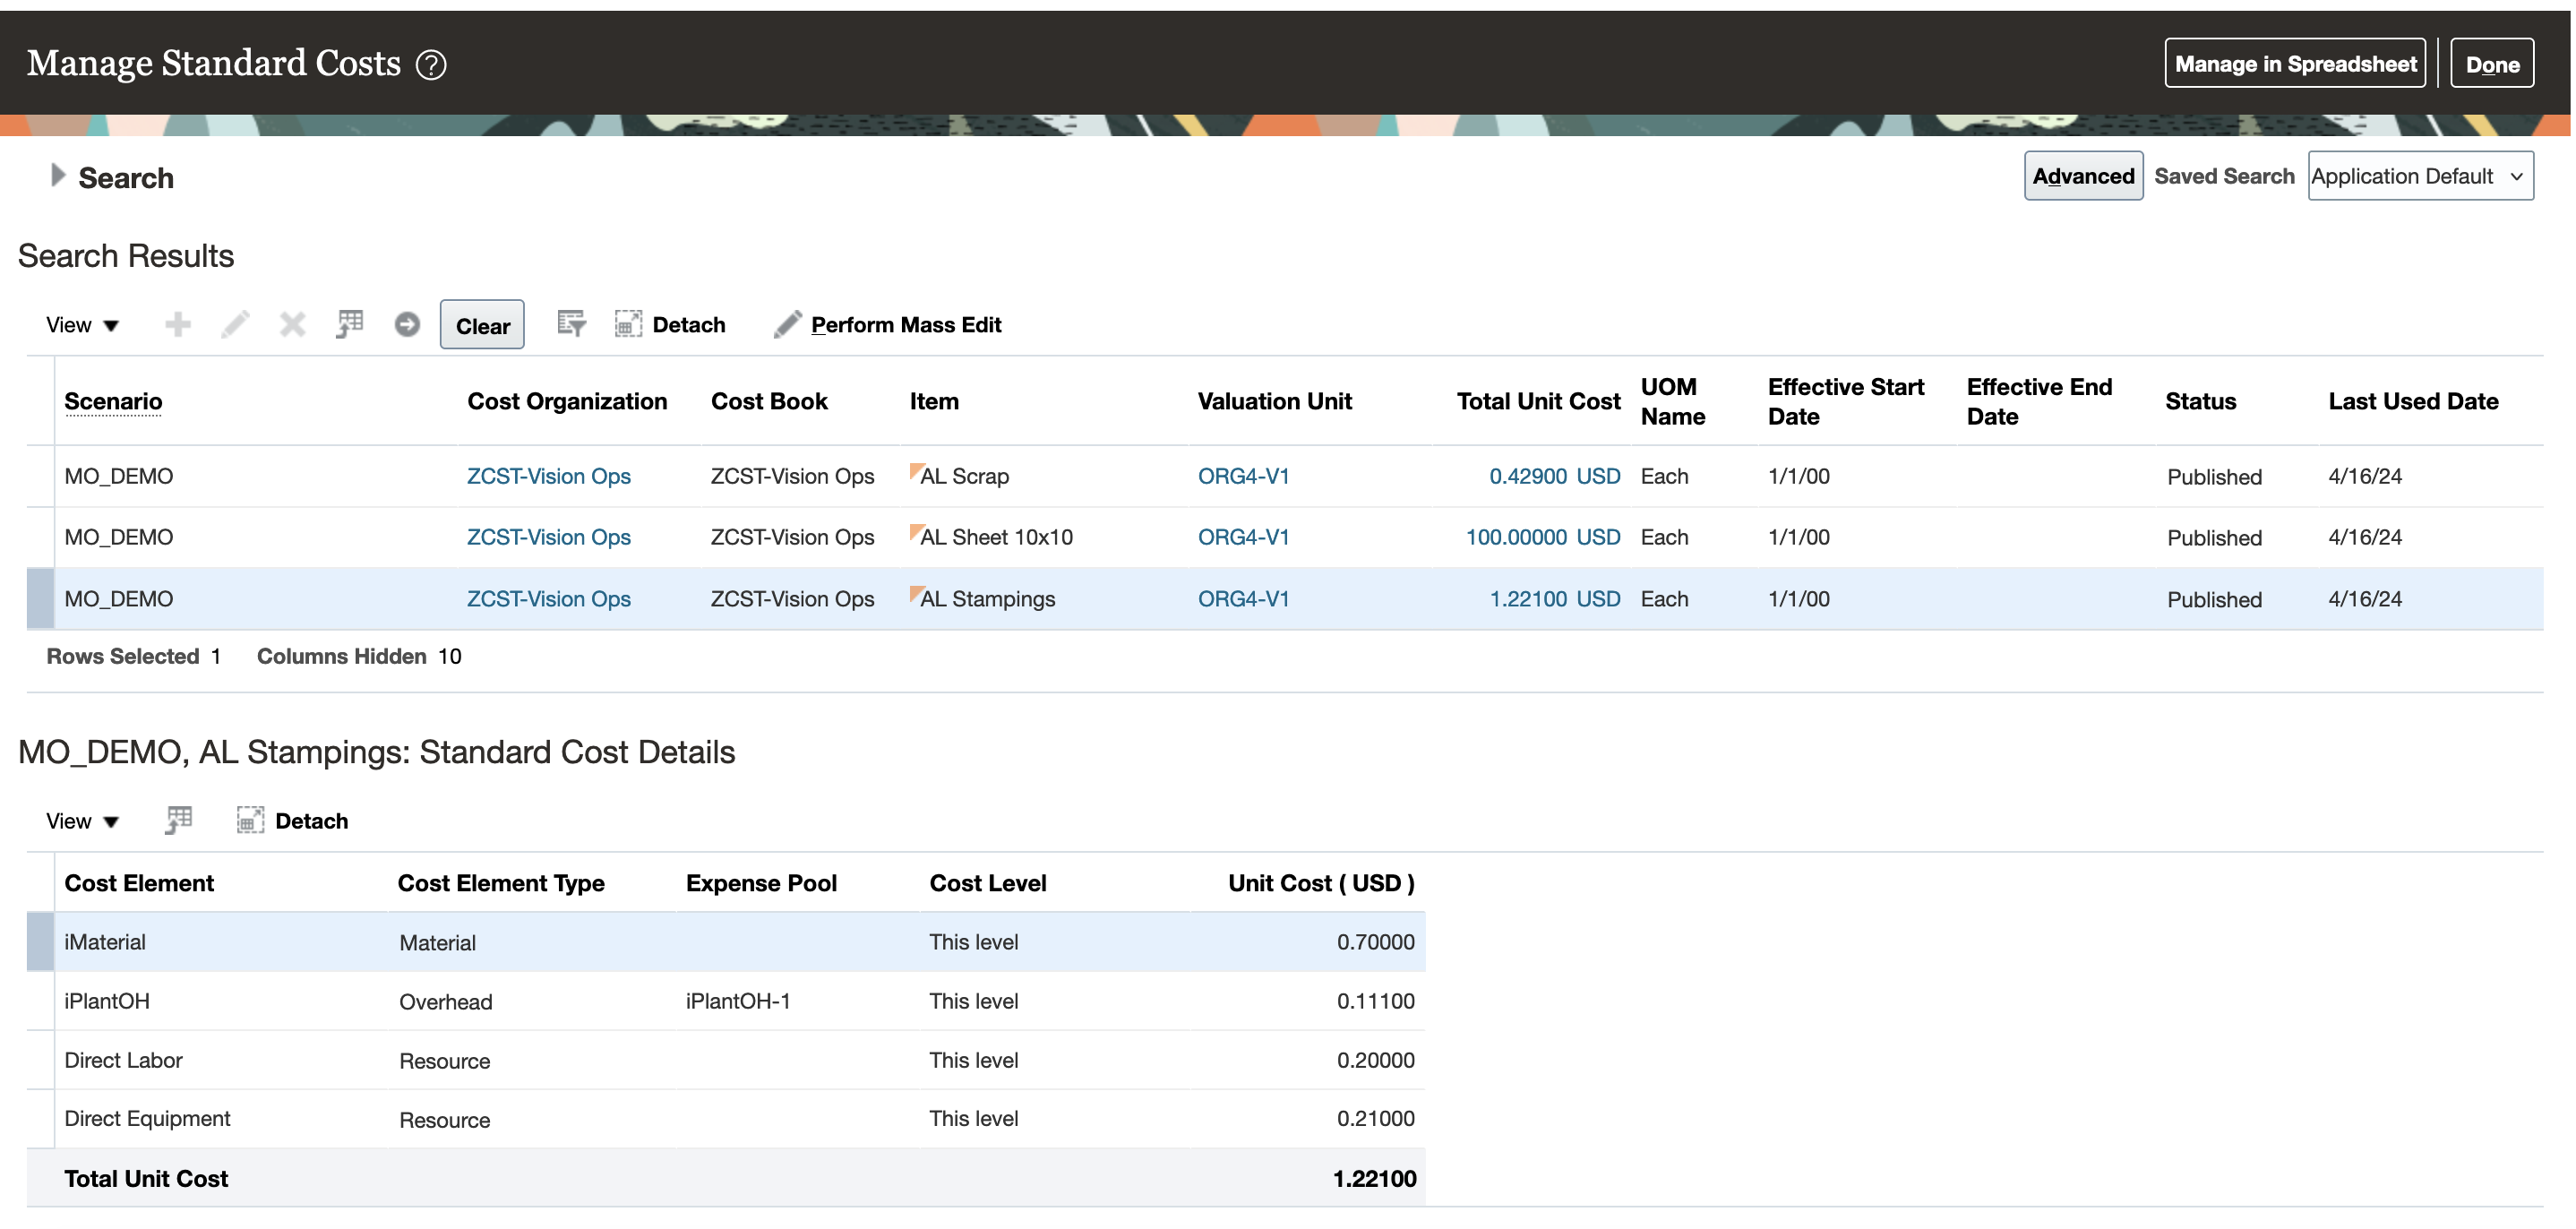Image resolution: width=2576 pixels, height=1229 pixels.
Task: Click the Manage in Spreadsheet button
Action: [2294, 64]
